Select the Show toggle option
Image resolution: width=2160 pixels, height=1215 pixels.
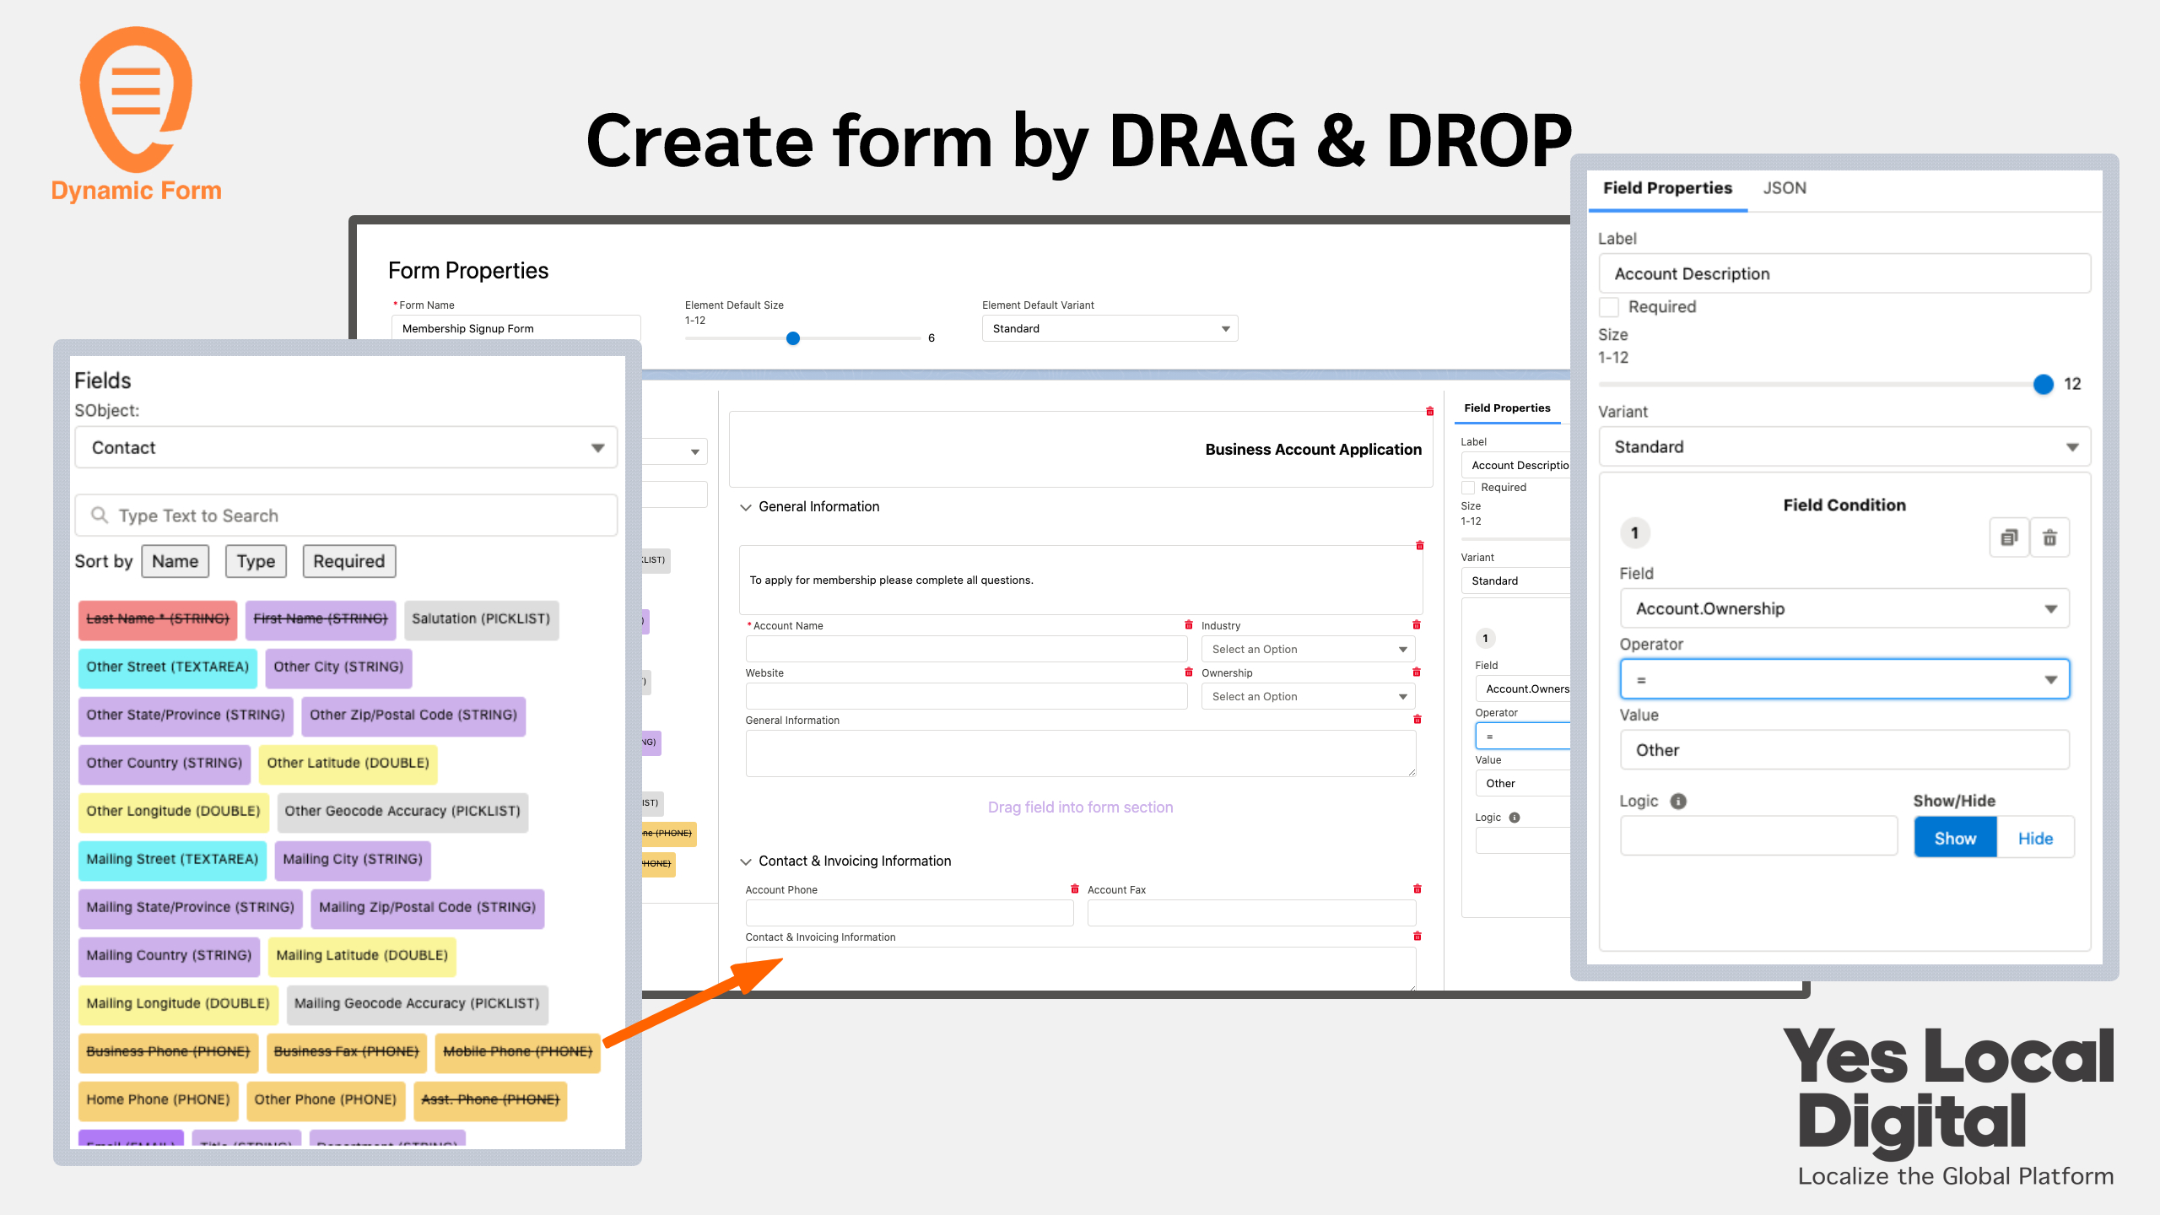coord(1955,838)
